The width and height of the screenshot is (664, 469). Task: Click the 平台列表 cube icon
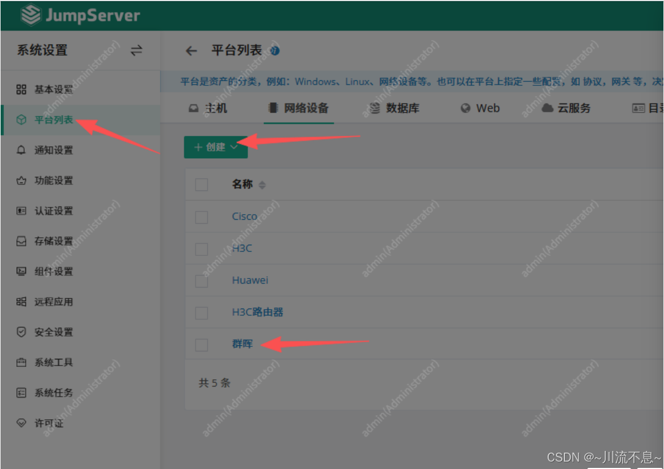[21, 120]
